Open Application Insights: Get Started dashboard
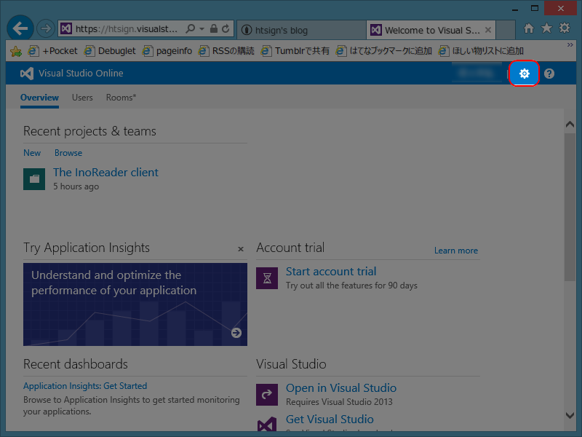The height and width of the screenshot is (437, 582). point(85,386)
